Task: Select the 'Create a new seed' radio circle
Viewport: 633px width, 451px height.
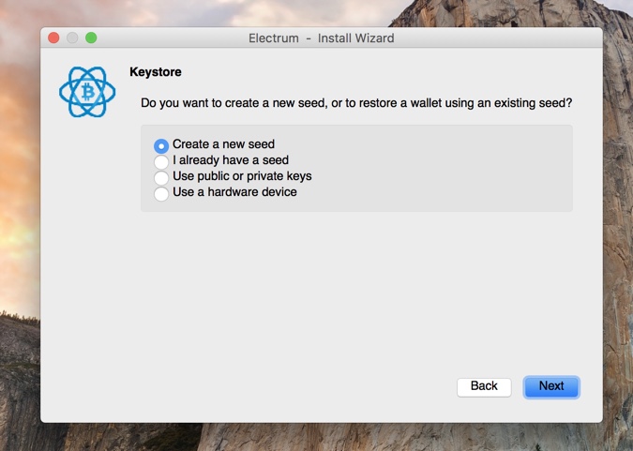Action: [x=161, y=145]
